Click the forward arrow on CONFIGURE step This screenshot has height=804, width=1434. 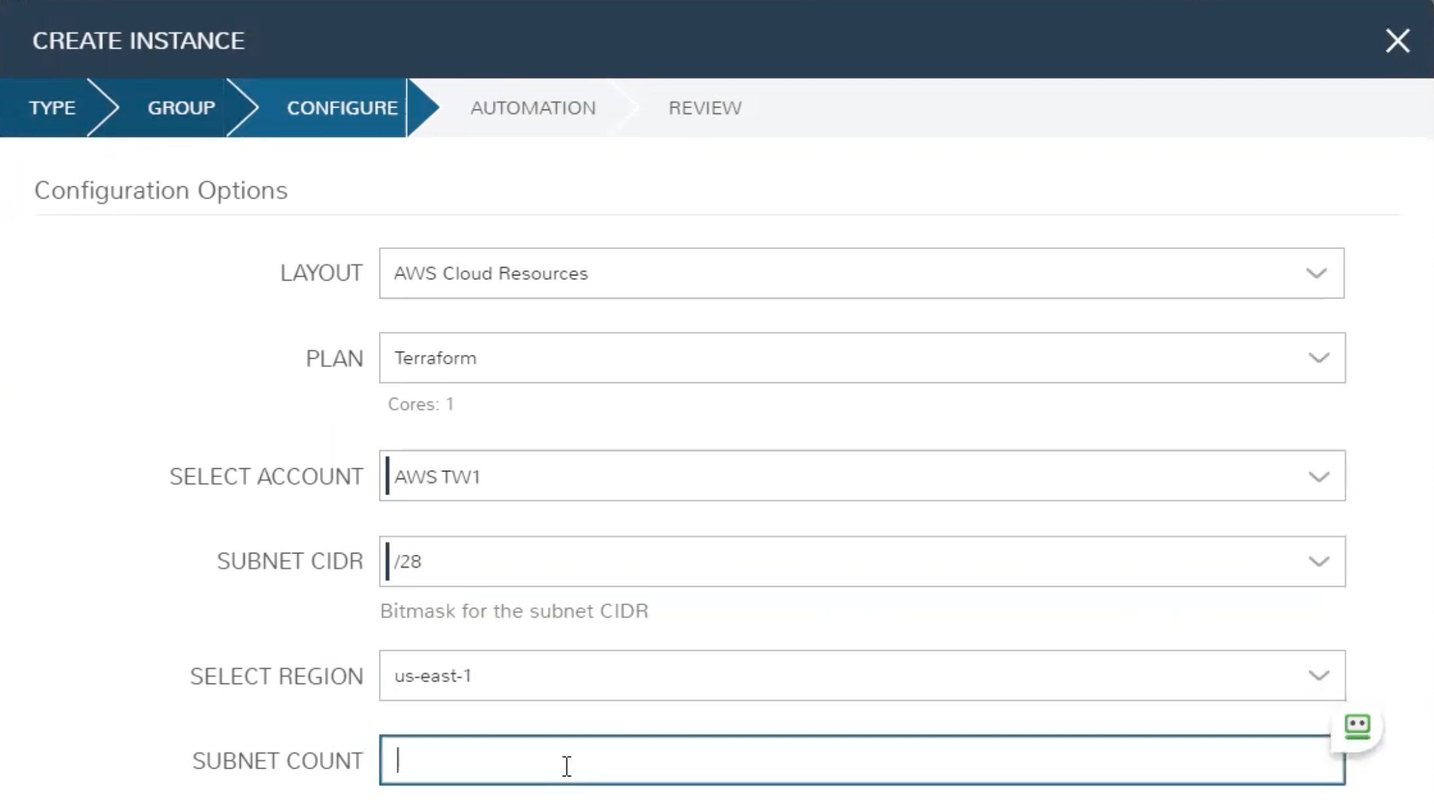[419, 108]
